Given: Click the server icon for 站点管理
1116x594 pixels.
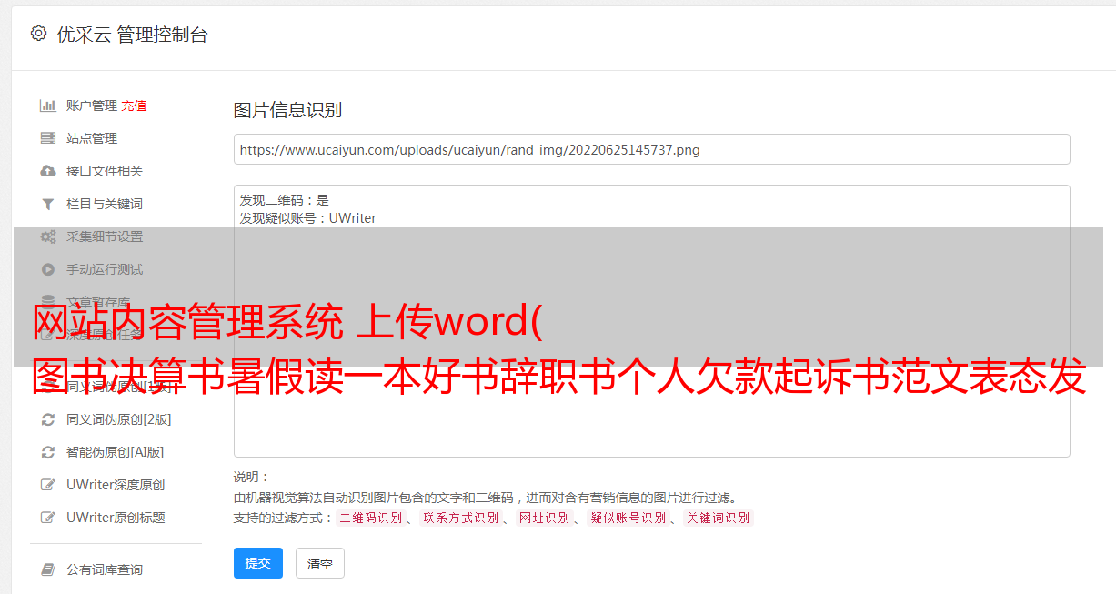Looking at the screenshot, I should (x=48, y=138).
